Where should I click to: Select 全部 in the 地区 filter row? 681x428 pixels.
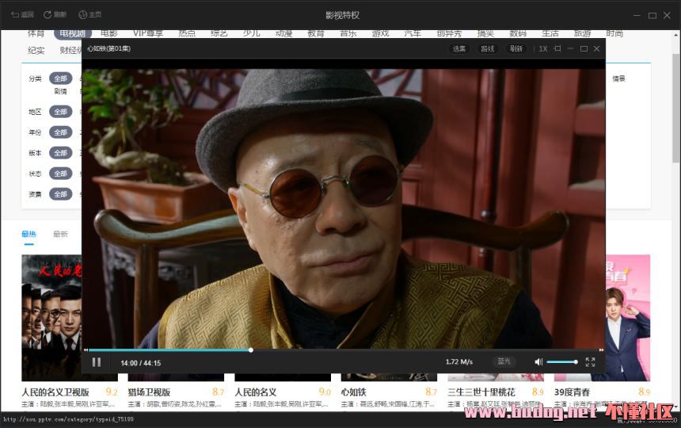[60, 112]
